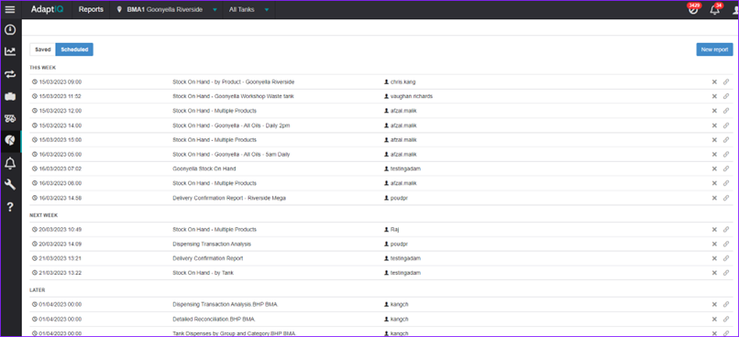
Task: Click the Stock On Hand - by Tank name
Action: pyautogui.click(x=204, y=273)
